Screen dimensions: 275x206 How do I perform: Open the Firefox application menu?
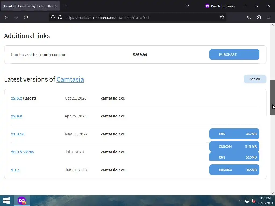coord(269,17)
